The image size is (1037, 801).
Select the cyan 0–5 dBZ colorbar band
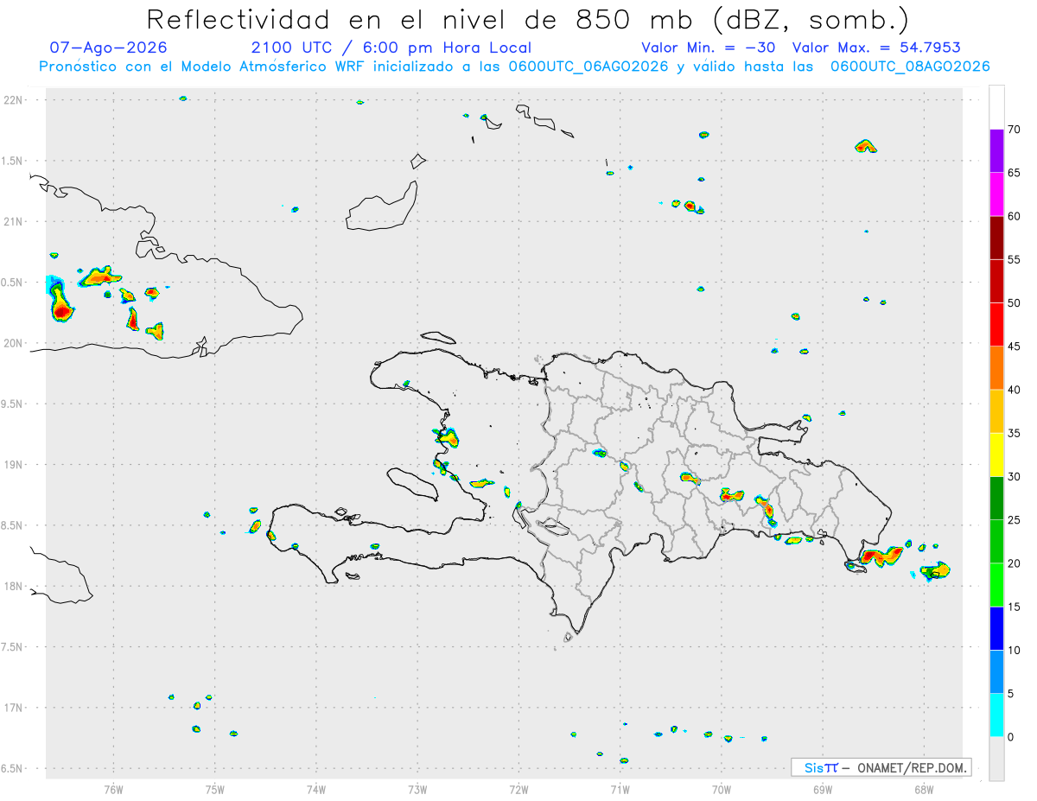tap(996, 715)
